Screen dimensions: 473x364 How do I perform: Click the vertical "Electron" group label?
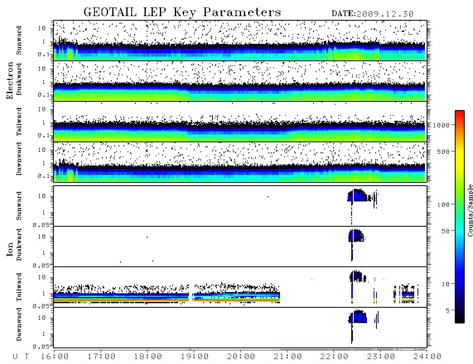[10, 81]
